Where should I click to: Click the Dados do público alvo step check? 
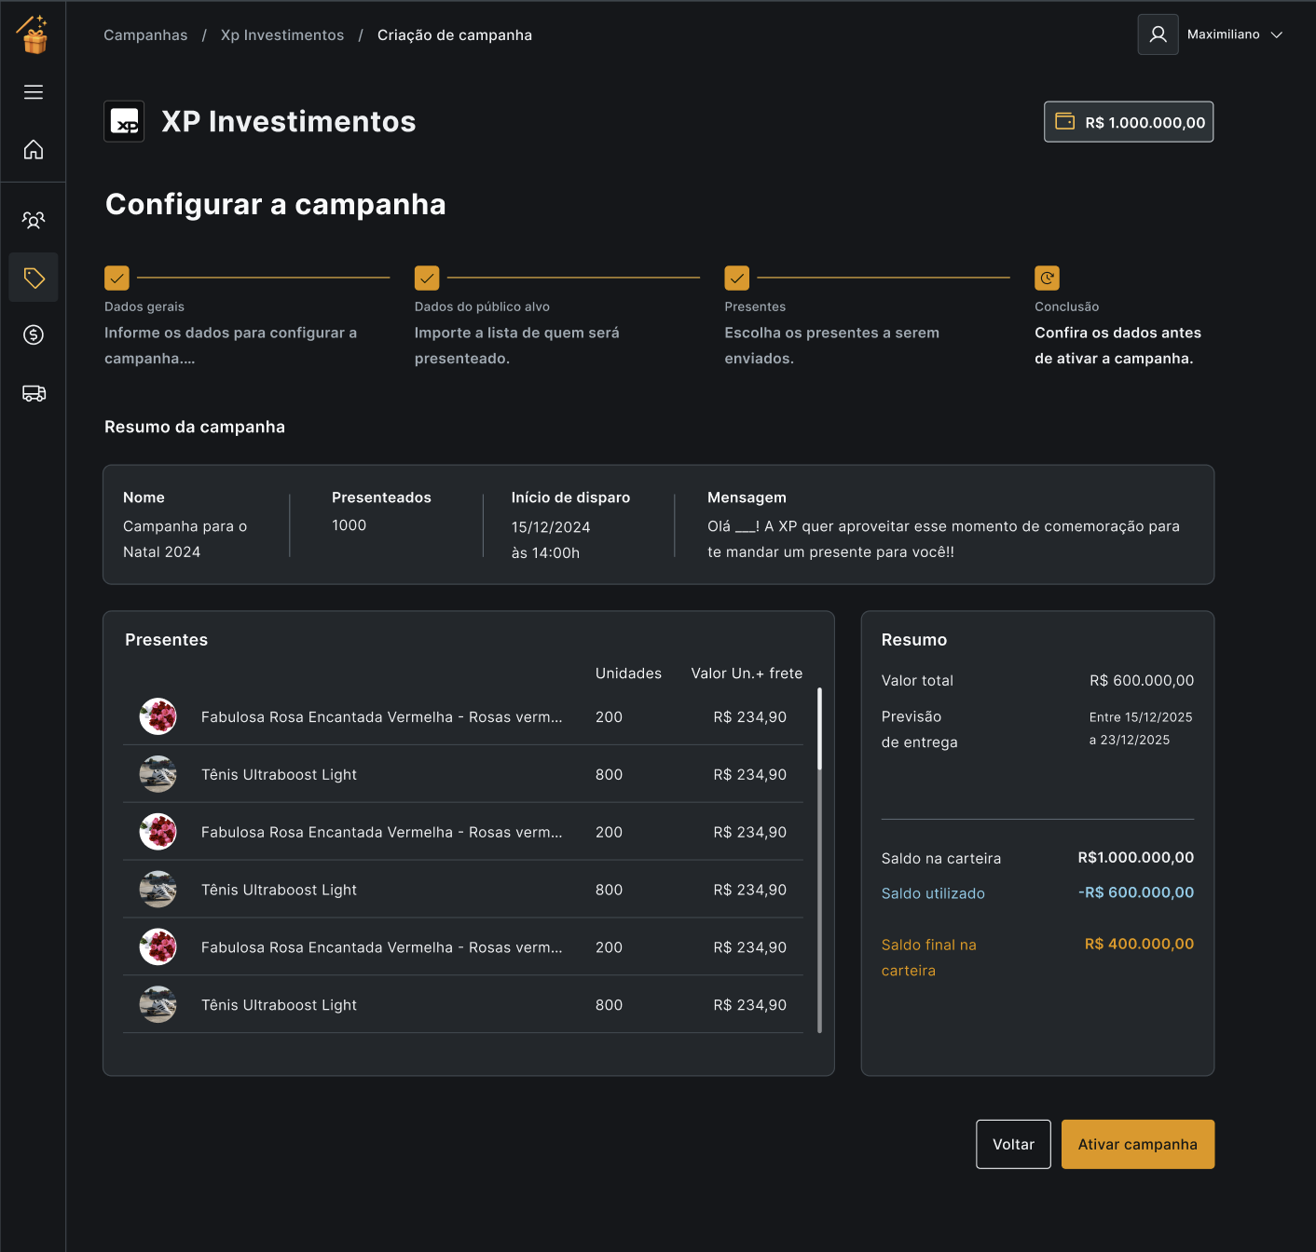pos(427,278)
